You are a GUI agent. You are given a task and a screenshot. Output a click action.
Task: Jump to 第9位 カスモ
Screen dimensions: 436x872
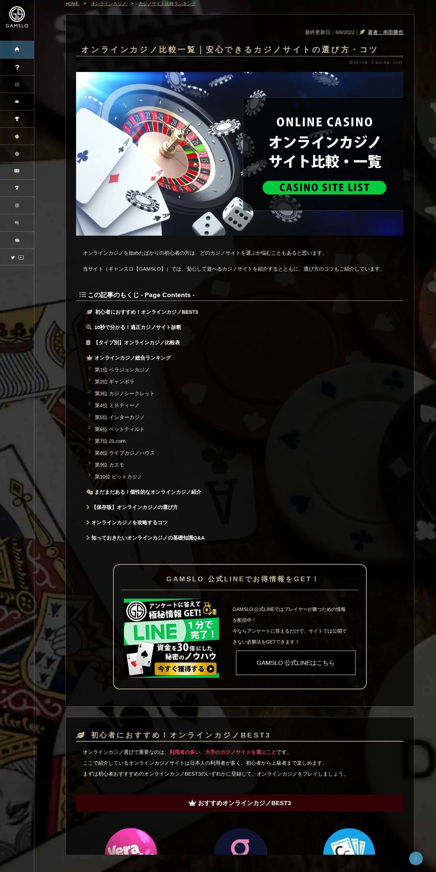(x=109, y=465)
